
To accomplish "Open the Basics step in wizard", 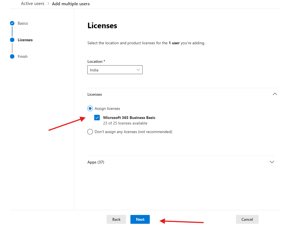I will click(23, 23).
